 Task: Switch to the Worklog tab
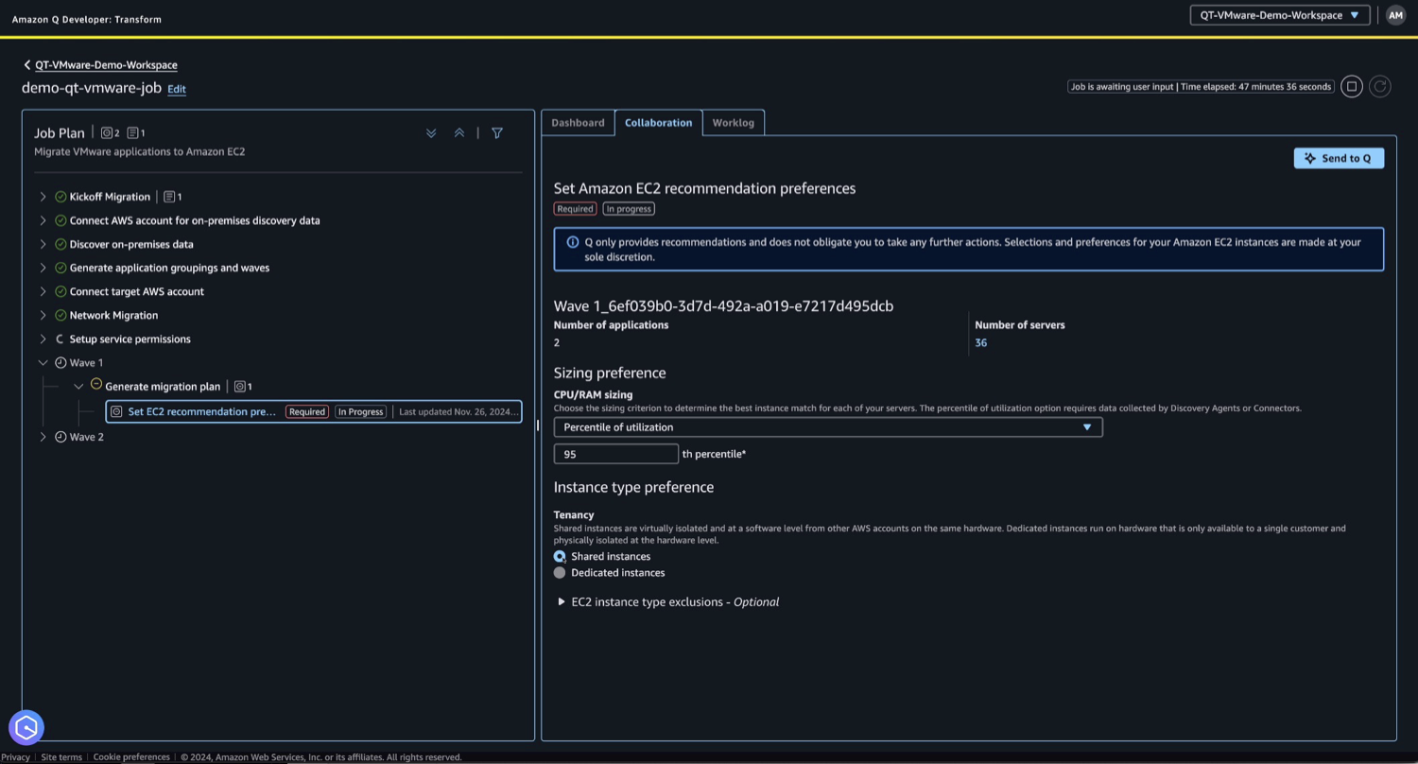tap(733, 123)
